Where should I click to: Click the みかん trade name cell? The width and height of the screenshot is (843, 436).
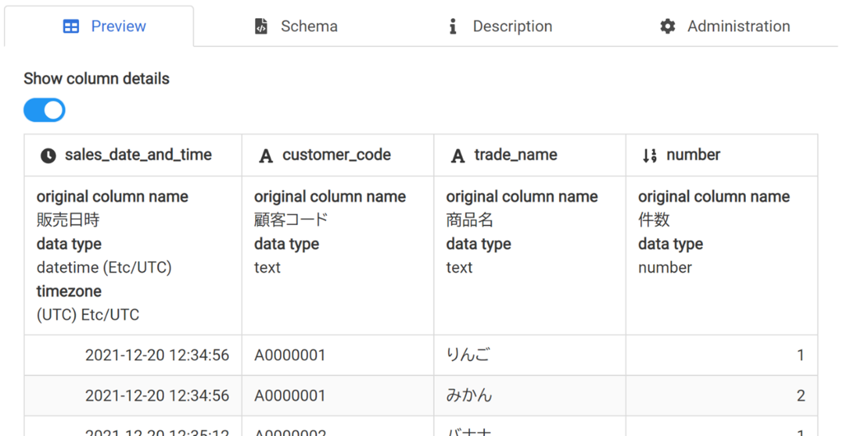click(469, 396)
